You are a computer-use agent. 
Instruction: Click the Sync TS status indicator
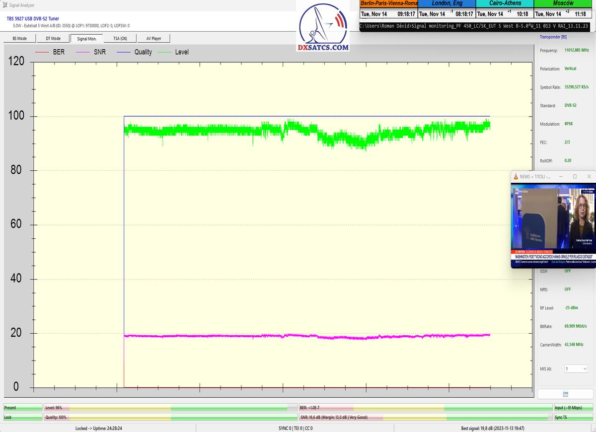pos(574,418)
